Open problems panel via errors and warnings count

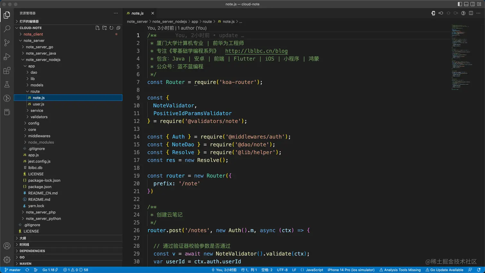pos(76,270)
